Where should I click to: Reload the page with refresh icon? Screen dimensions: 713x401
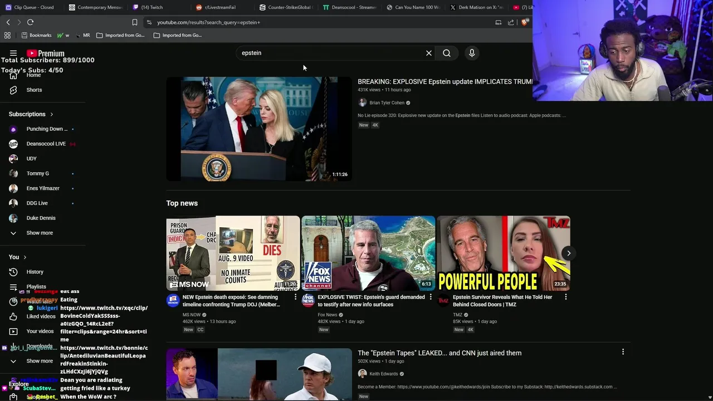(30, 22)
